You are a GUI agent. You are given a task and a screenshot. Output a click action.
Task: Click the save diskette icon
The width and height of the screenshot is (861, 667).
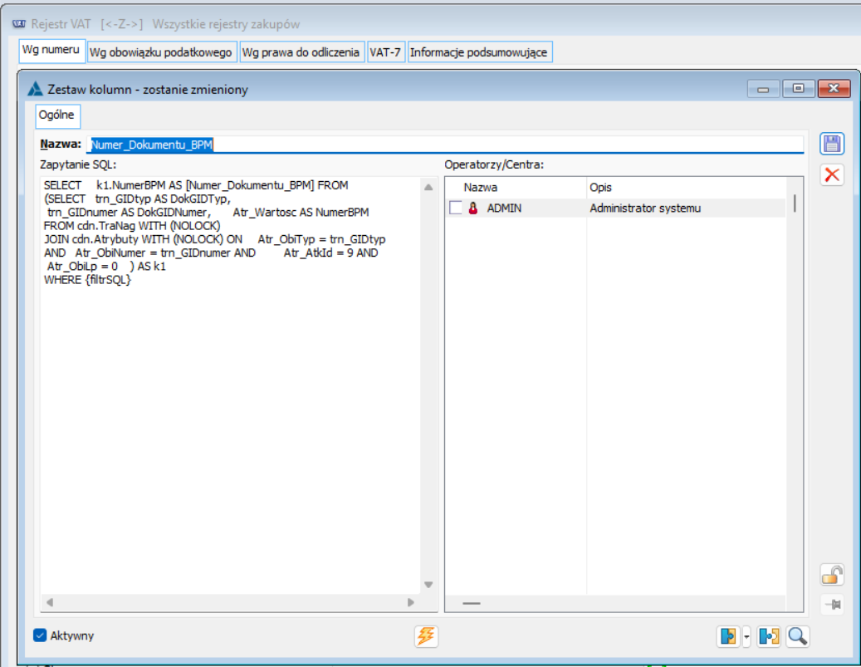(x=832, y=144)
